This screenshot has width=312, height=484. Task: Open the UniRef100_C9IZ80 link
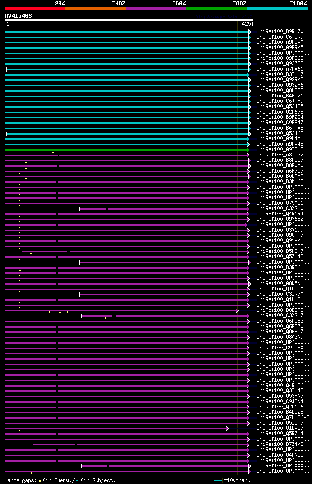[x=280, y=348]
